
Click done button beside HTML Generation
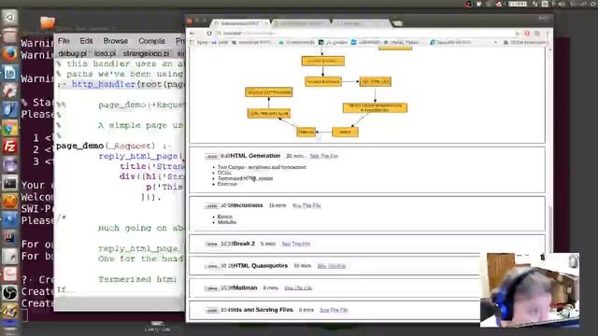[211, 156]
